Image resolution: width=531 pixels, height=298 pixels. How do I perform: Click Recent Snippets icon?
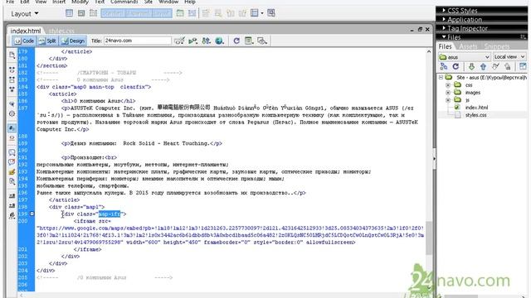coord(12,181)
